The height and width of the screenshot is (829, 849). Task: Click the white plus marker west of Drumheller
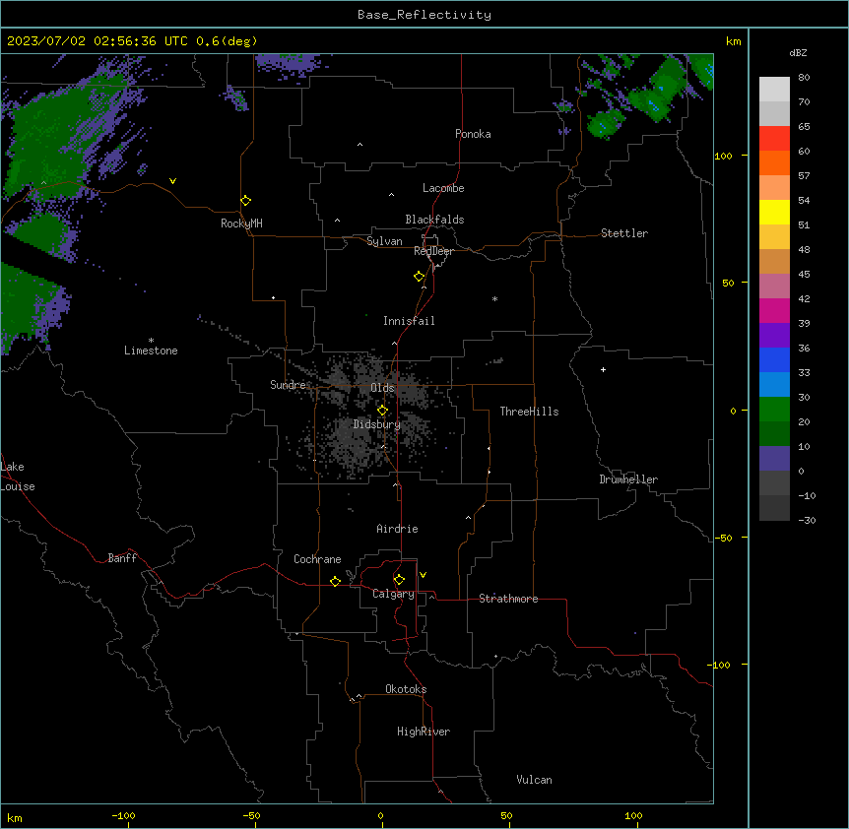603,369
